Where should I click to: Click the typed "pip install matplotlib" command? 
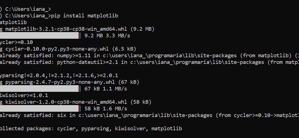tap(84, 16)
